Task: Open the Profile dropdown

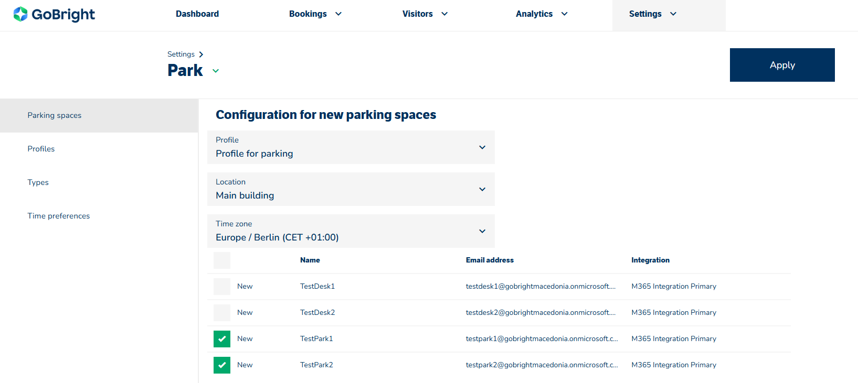Action: [x=351, y=147]
